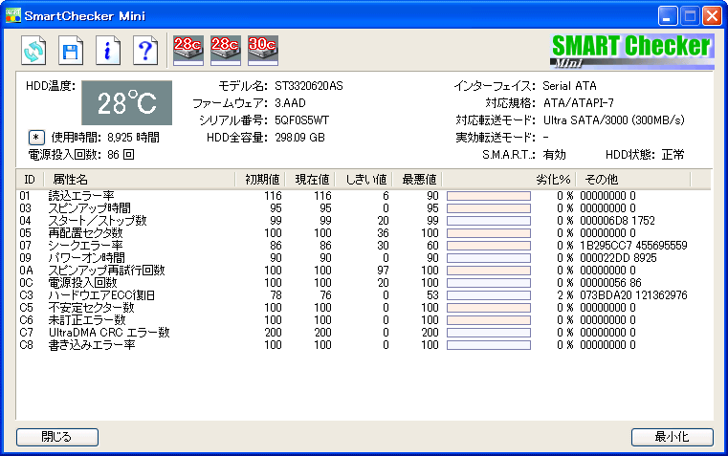Click the しきい値 column header

coord(364,179)
